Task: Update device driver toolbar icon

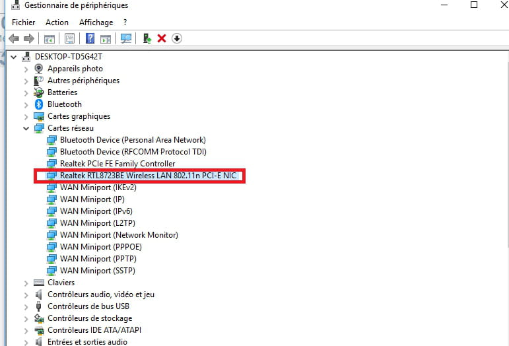Action: click(147, 38)
